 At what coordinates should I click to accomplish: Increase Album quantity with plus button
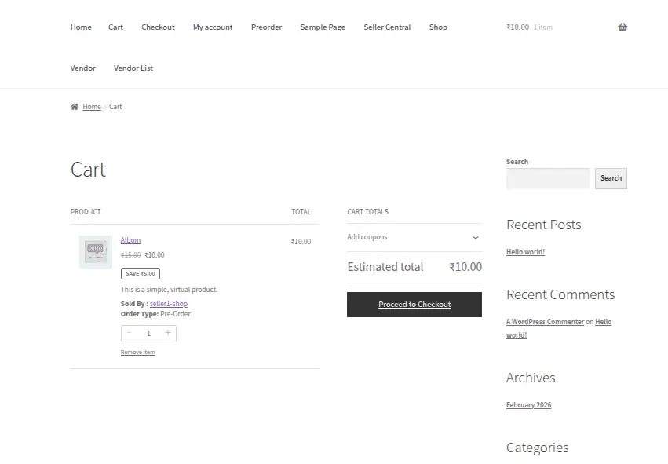point(167,334)
